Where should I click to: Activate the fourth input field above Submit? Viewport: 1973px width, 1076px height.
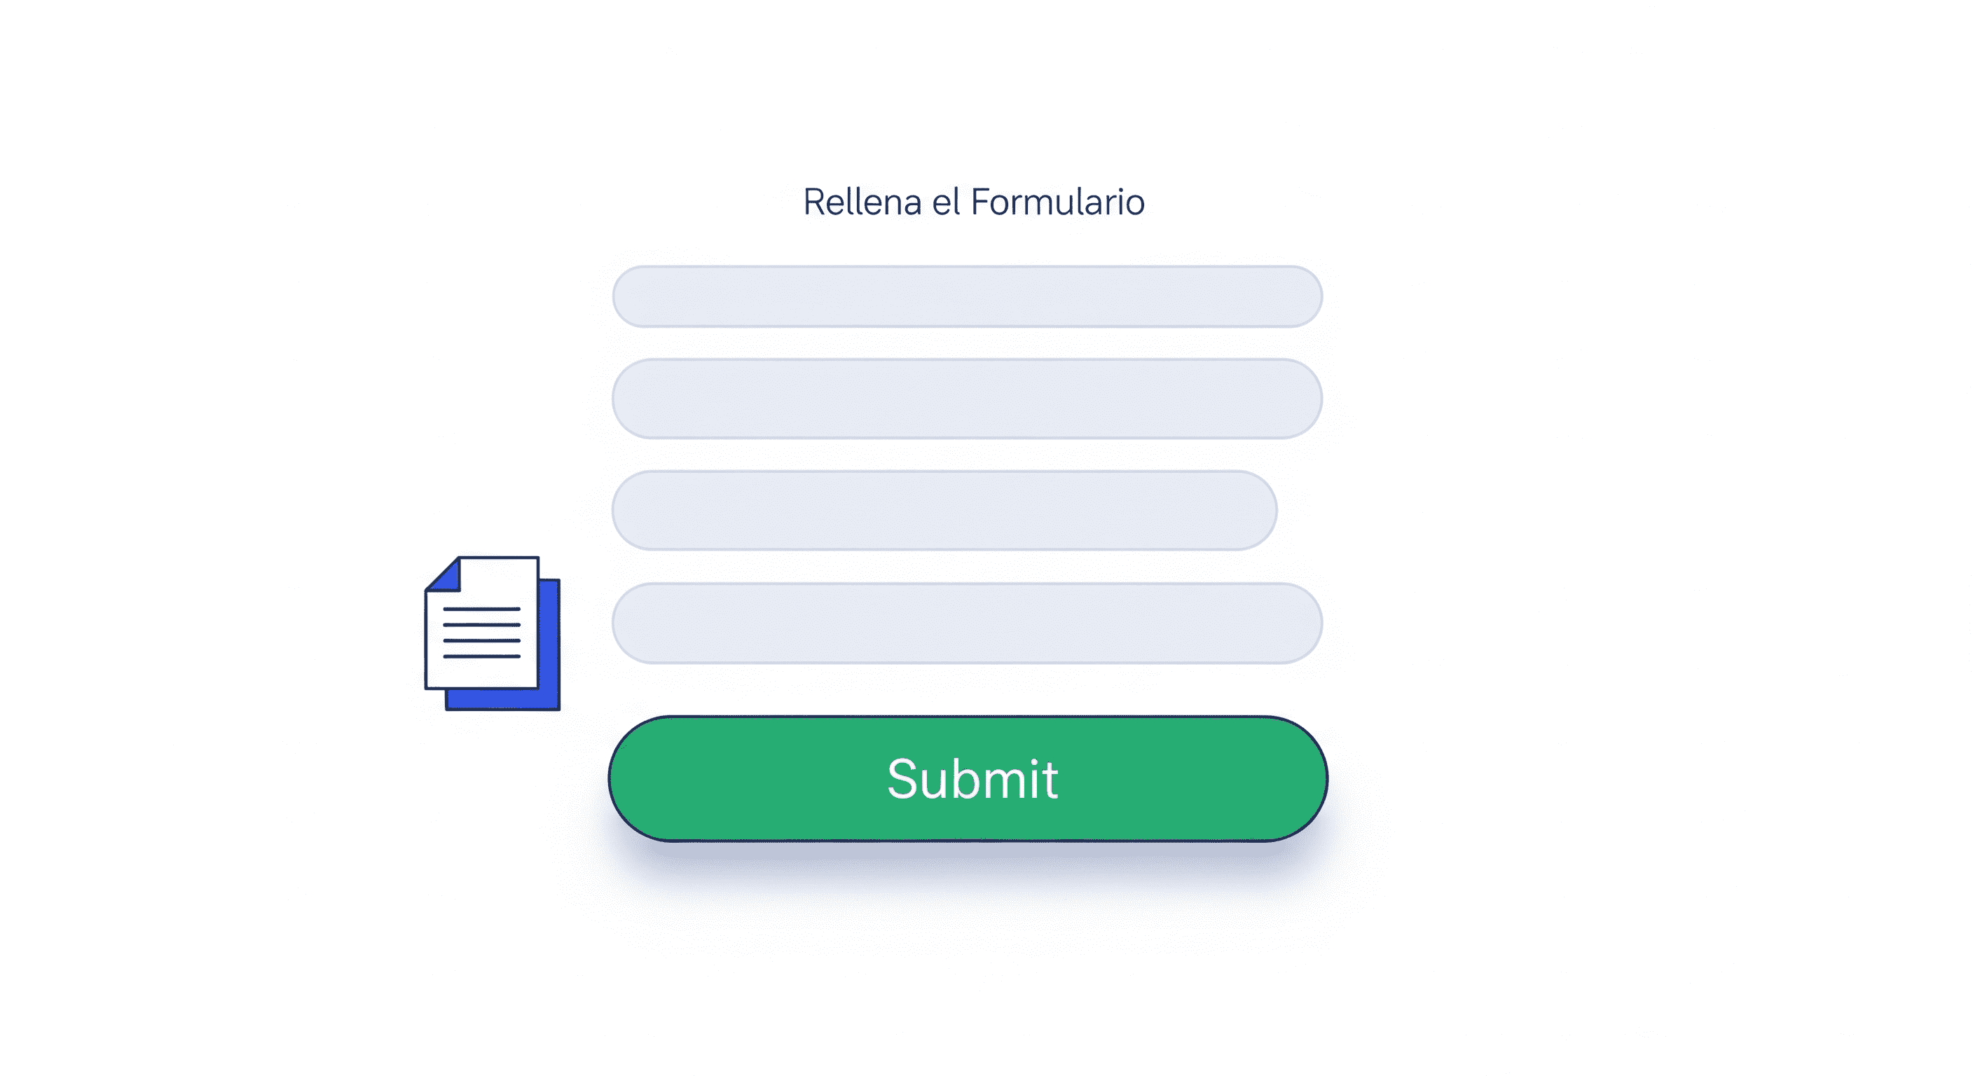pyautogui.click(x=967, y=623)
